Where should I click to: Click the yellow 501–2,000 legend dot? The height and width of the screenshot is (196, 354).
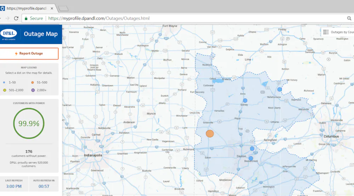point(5,90)
